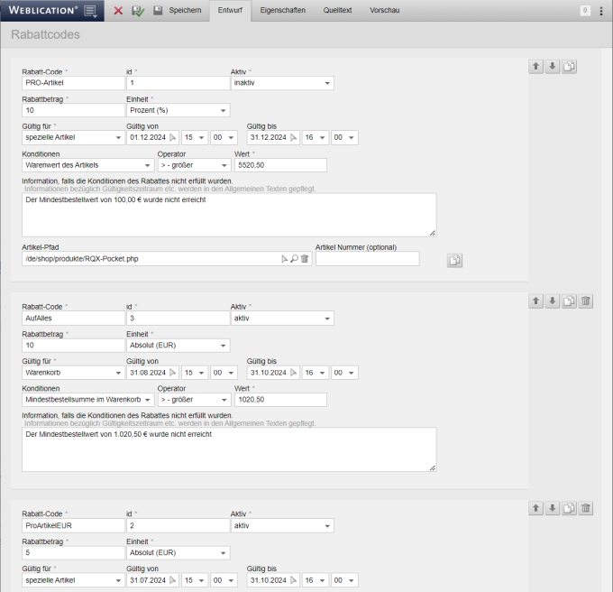Viewport: 613px width, 592px height.
Task: Click the Speichern floppy disk icon
Action: coord(159,11)
